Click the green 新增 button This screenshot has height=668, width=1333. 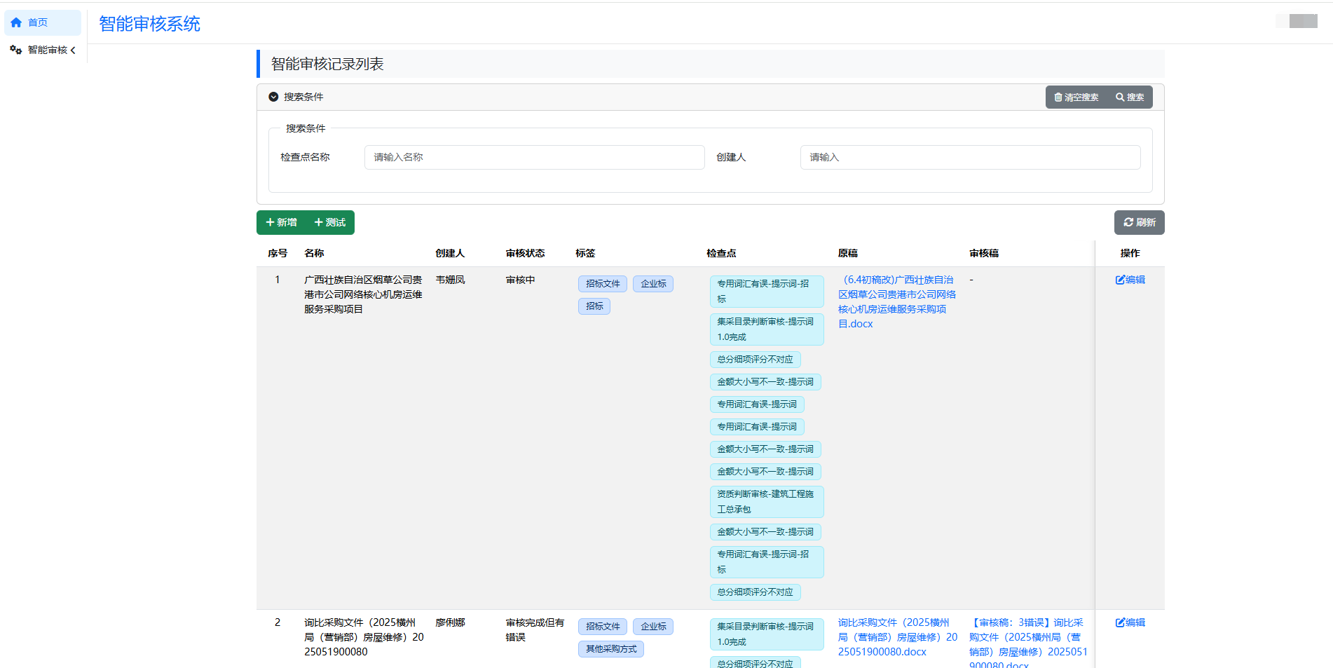coord(281,222)
